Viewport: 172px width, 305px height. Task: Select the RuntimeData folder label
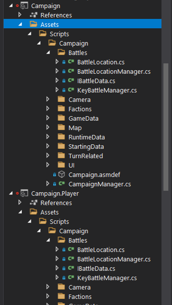tap(87, 137)
